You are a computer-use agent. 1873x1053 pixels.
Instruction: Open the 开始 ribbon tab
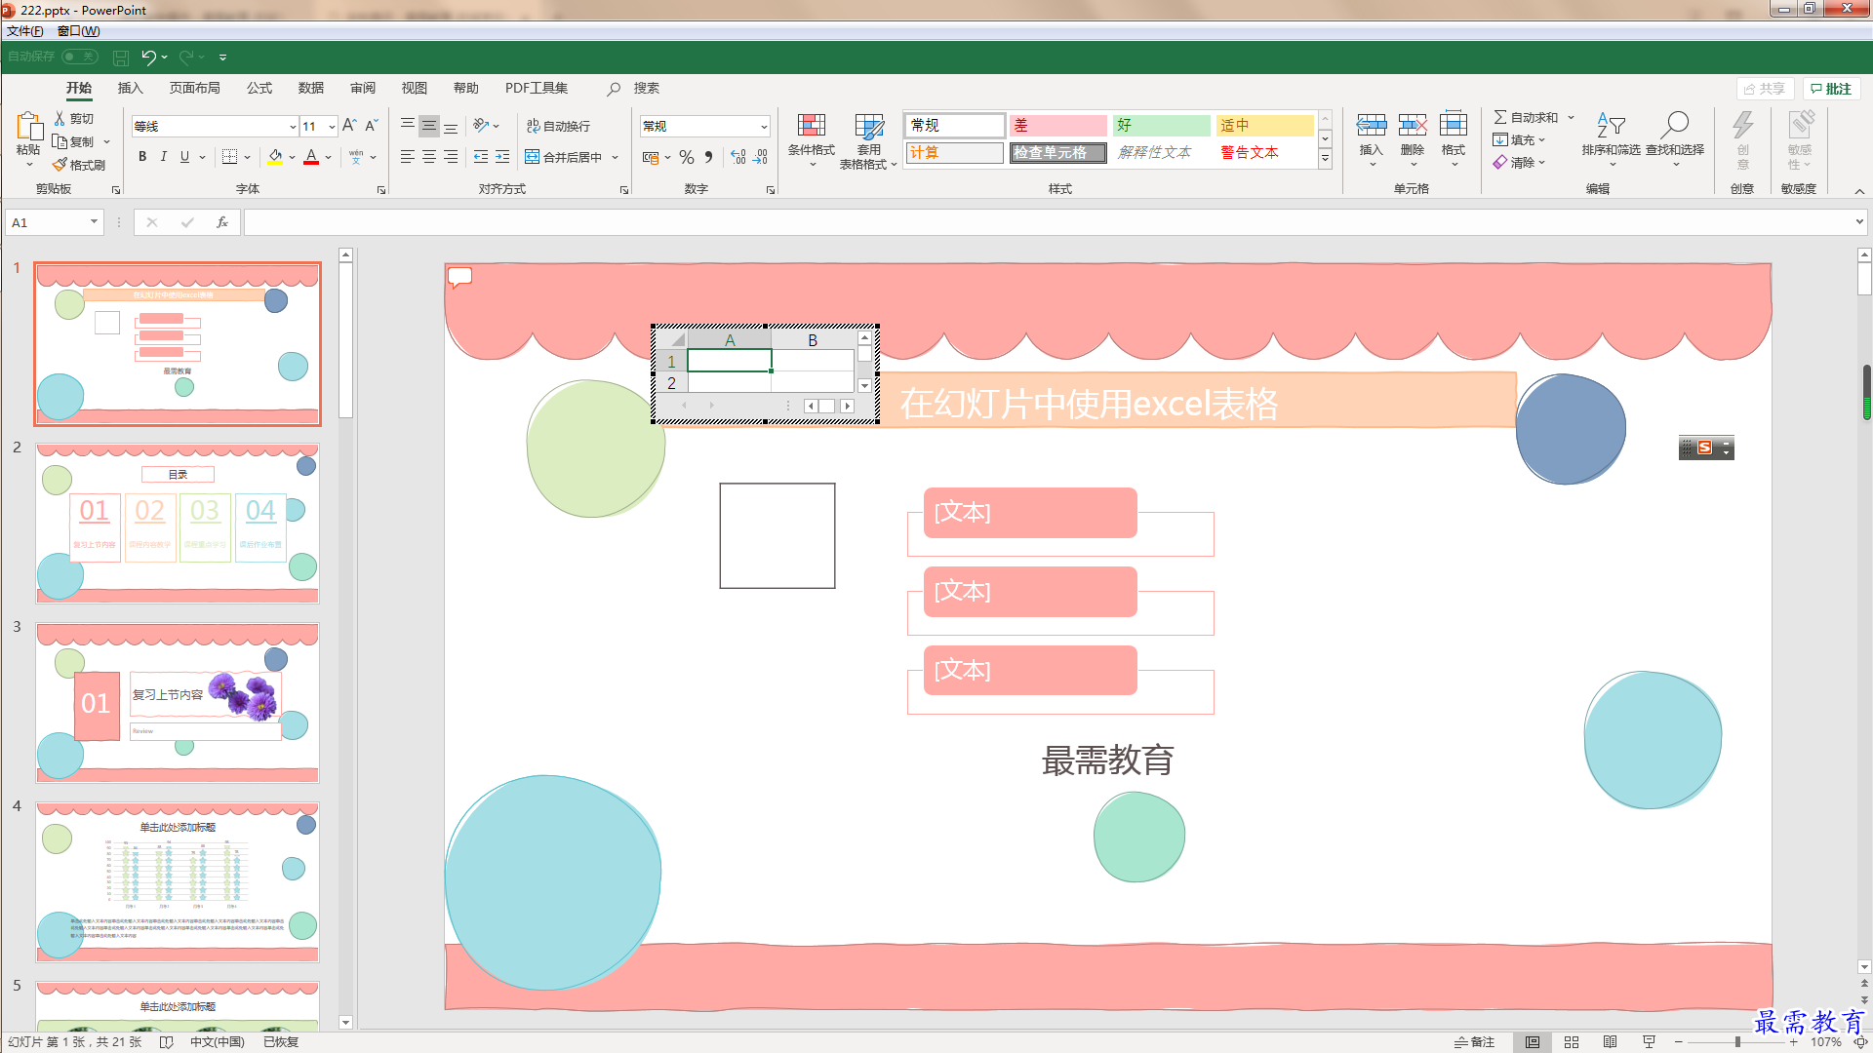click(x=79, y=88)
